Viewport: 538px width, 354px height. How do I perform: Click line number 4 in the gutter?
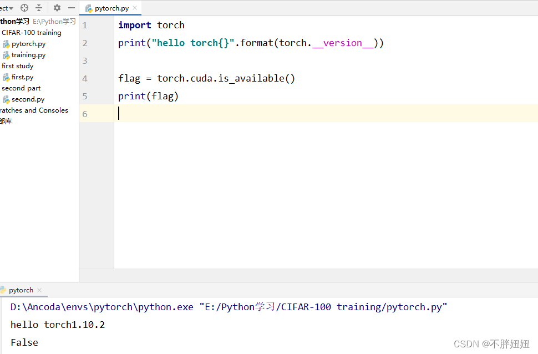(x=85, y=79)
